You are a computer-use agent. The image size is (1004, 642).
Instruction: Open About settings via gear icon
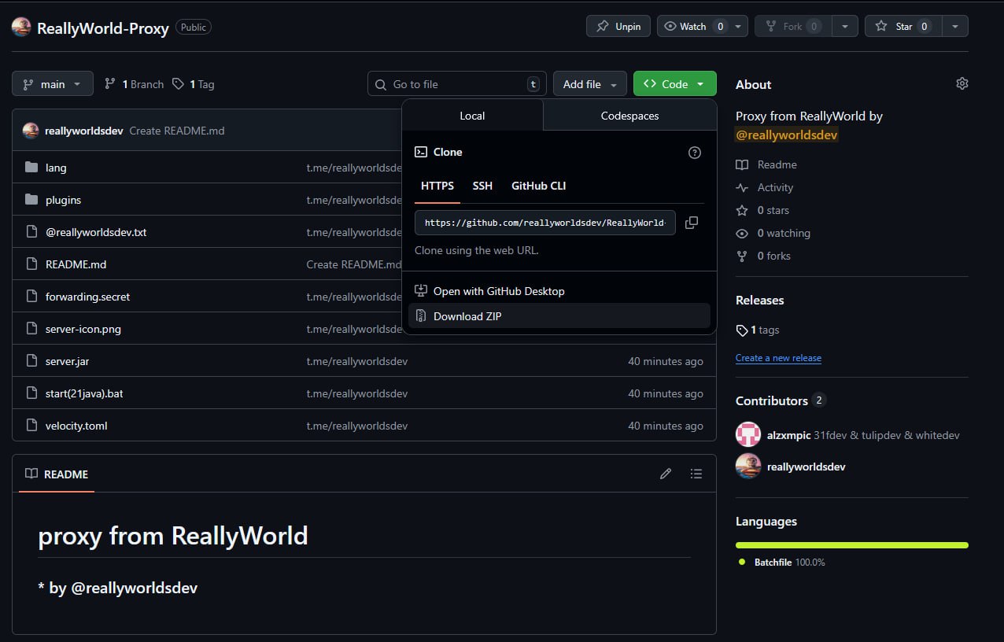(x=962, y=83)
